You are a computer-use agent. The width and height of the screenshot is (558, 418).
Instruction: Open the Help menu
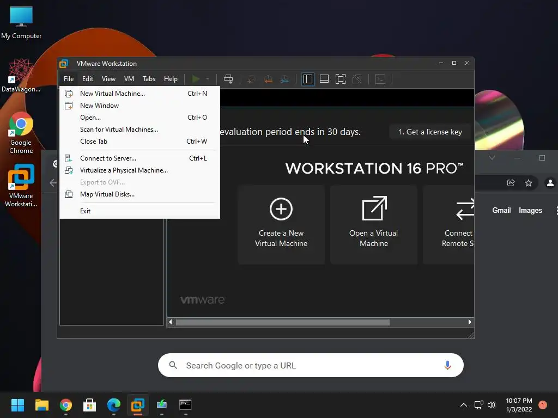click(171, 79)
